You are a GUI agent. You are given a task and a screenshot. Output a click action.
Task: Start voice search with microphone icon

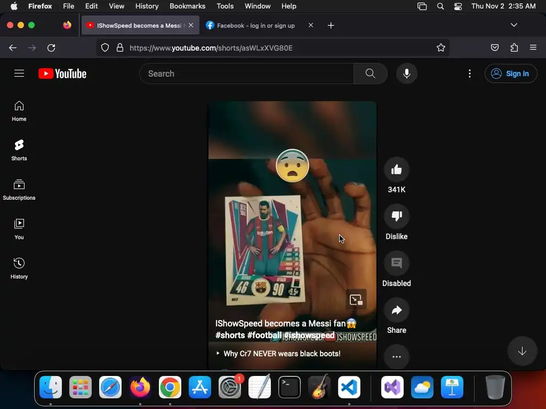[x=407, y=73]
